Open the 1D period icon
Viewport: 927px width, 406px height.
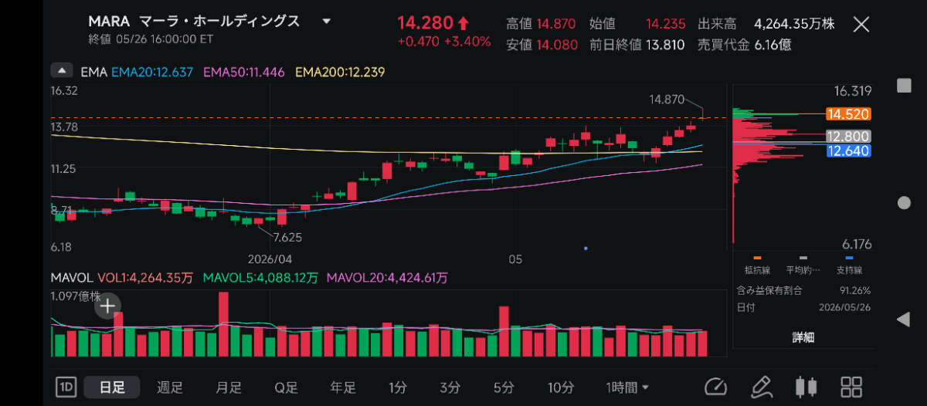click(66, 387)
